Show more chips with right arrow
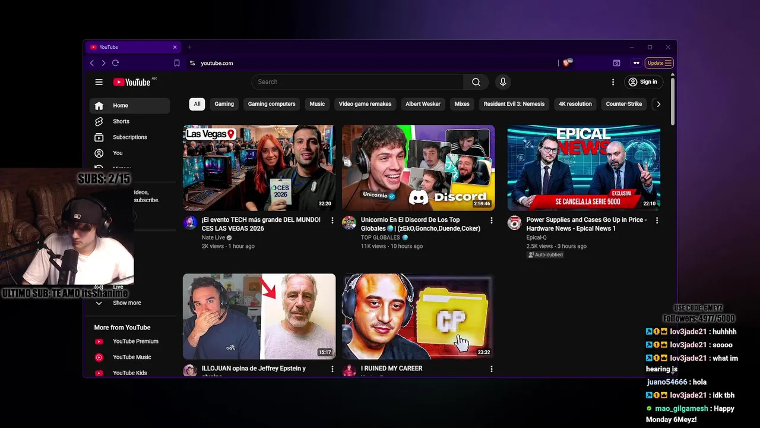The height and width of the screenshot is (428, 760). click(x=658, y=104)
